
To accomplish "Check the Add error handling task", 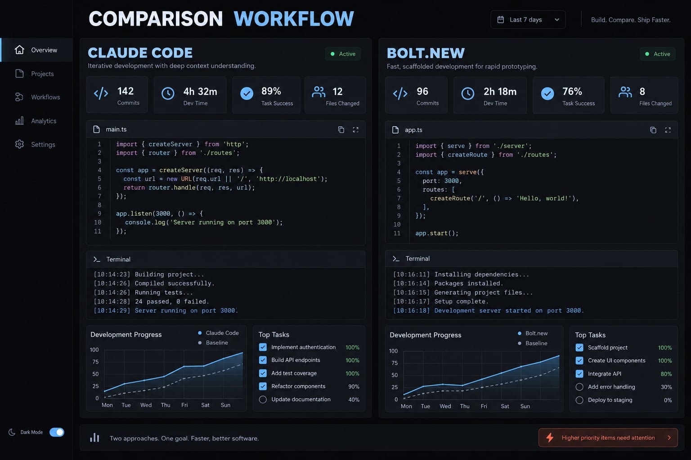I will pyautogui.click(x=579, y=387).
